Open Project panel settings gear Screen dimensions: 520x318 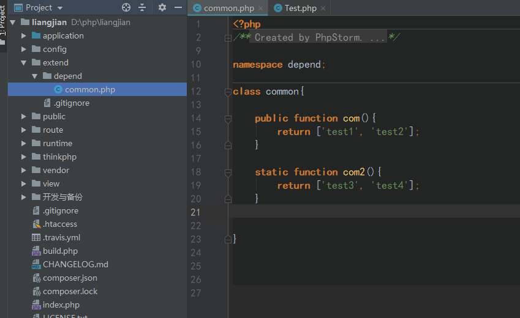pyautogui.click(x=162, y=7)
